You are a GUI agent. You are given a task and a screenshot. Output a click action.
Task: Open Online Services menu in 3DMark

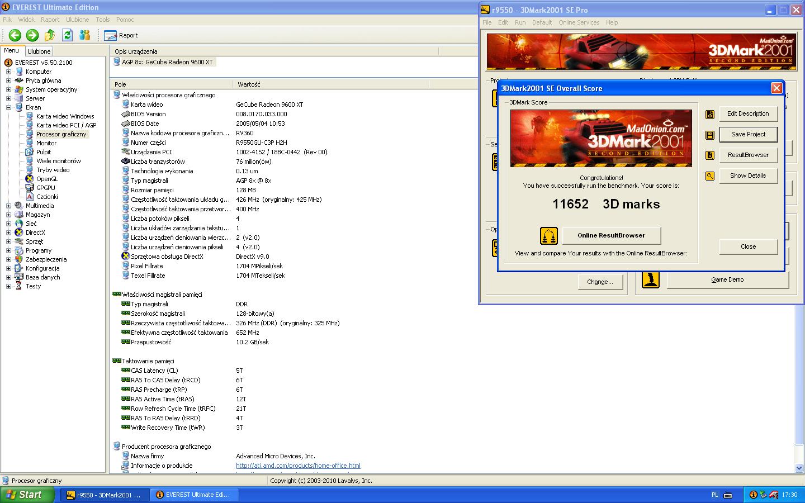579,22
